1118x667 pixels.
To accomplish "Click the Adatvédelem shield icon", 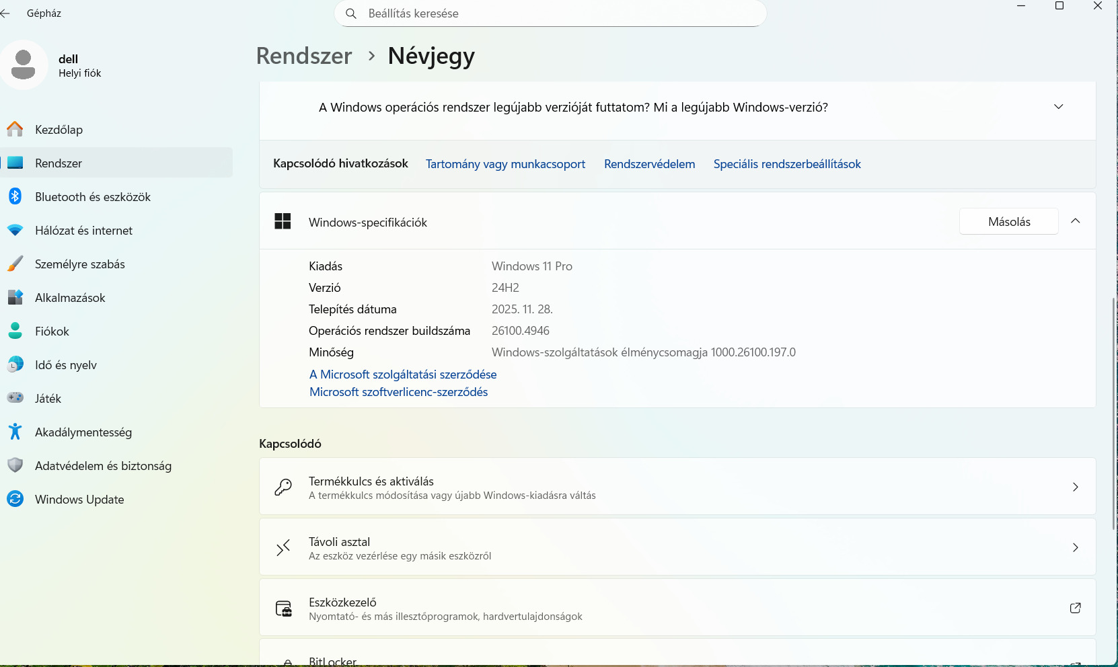I will click(x=15, y=465).
